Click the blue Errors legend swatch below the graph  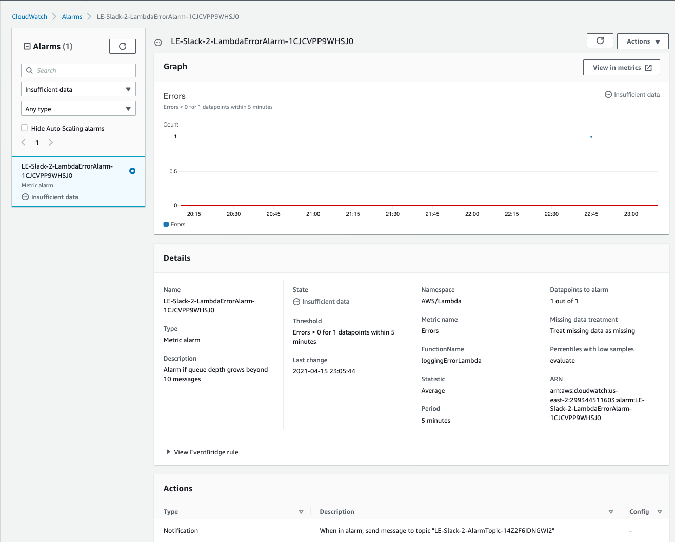point(166,224)
